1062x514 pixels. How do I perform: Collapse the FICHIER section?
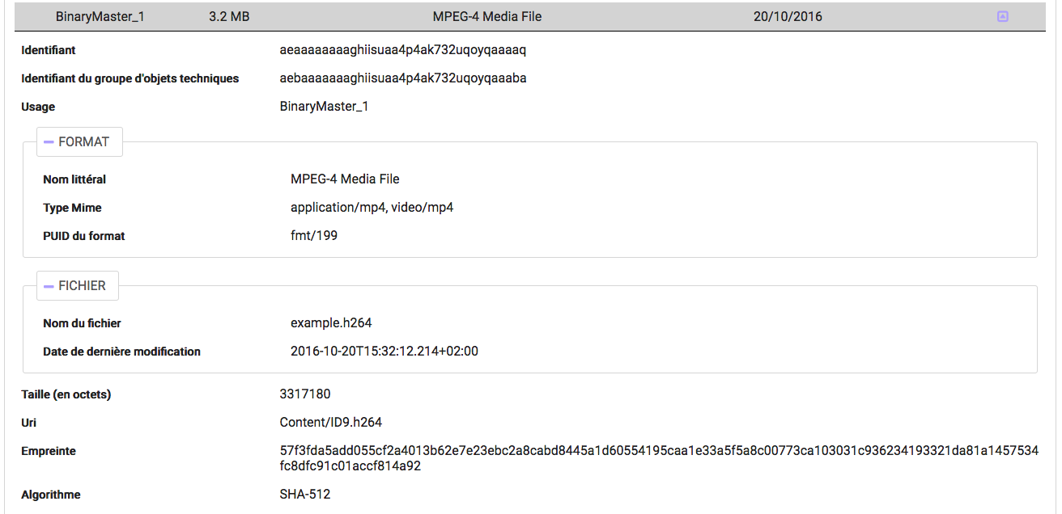click(78, 285)
